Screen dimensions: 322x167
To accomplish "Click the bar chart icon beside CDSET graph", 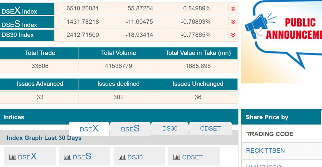I will coord(177,157).
